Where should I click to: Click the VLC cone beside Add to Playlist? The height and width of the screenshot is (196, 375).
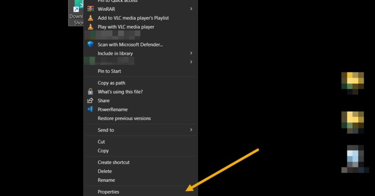90,18
